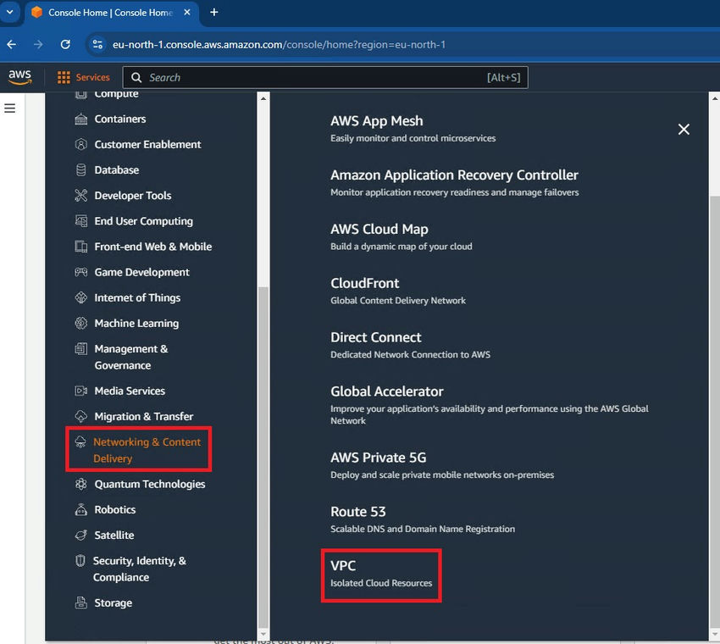Image resolution: width=720 pixels, height=644 pixels.
Task: Select Media Services category
Action: pyautogui.click(x=130, y=391)
